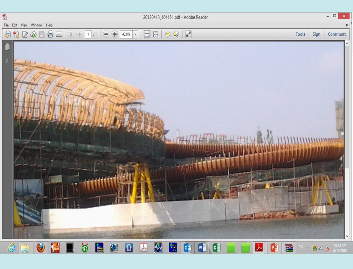The width and height of the screenshot is (353, 269).
Task: Click the Sign button
Action: pos(316,34)
